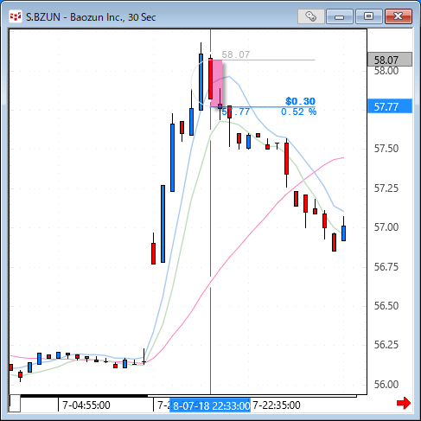Click the 57.00 price level on axis
This screenshot has width=421, height=421.
point(386,227)
